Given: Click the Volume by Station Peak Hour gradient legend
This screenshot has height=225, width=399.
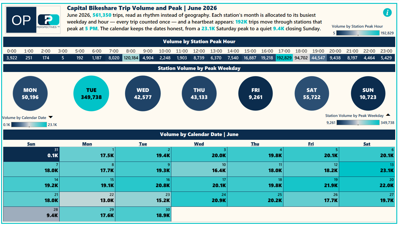Looking at the screenshot, I should (x=358, y=33).
